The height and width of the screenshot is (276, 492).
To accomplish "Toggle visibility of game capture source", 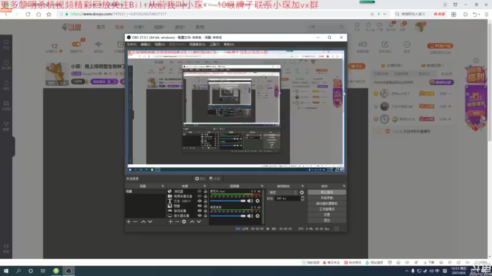I will [x=199, y=210].
